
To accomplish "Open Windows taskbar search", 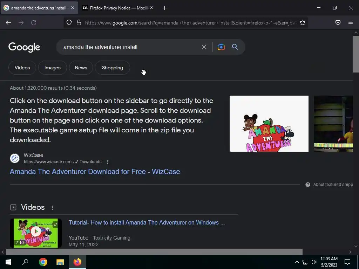I will [25, 262].
